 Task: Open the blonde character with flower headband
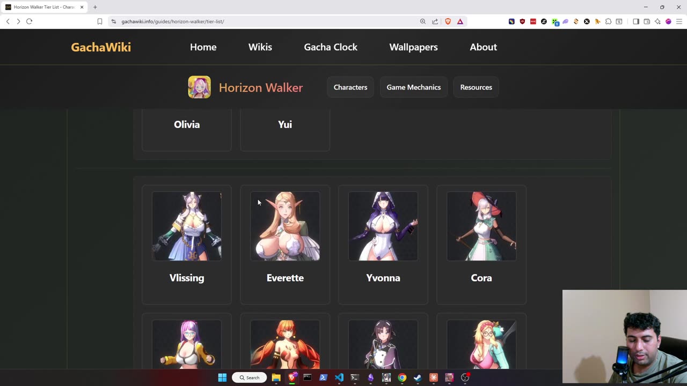481,345
